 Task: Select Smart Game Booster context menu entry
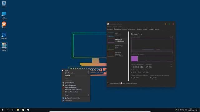point(76,87)
